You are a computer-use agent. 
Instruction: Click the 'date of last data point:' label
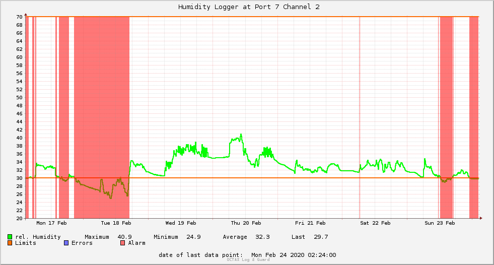click(201, 255)
